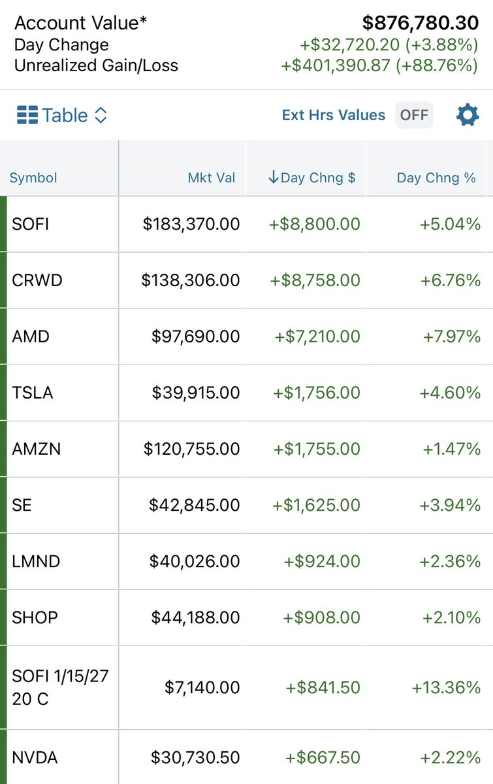The width and height of the screenshot is (493, 784).
Task: Open the SOFI 1/15/27 20 C option row
Action: [246, 687]
